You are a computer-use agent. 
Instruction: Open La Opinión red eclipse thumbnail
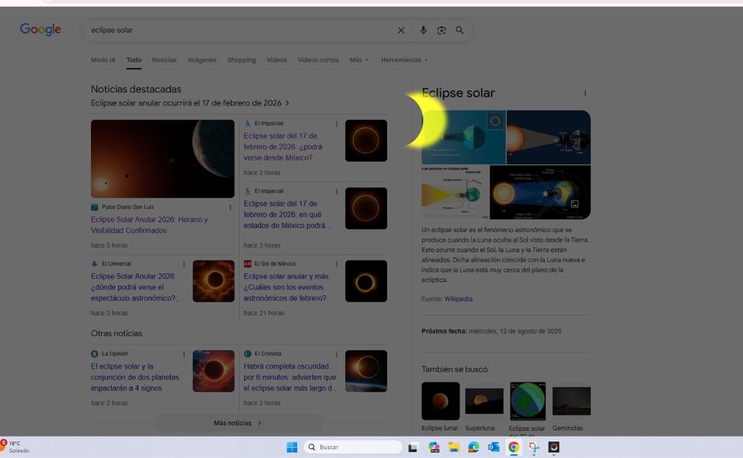213,372
